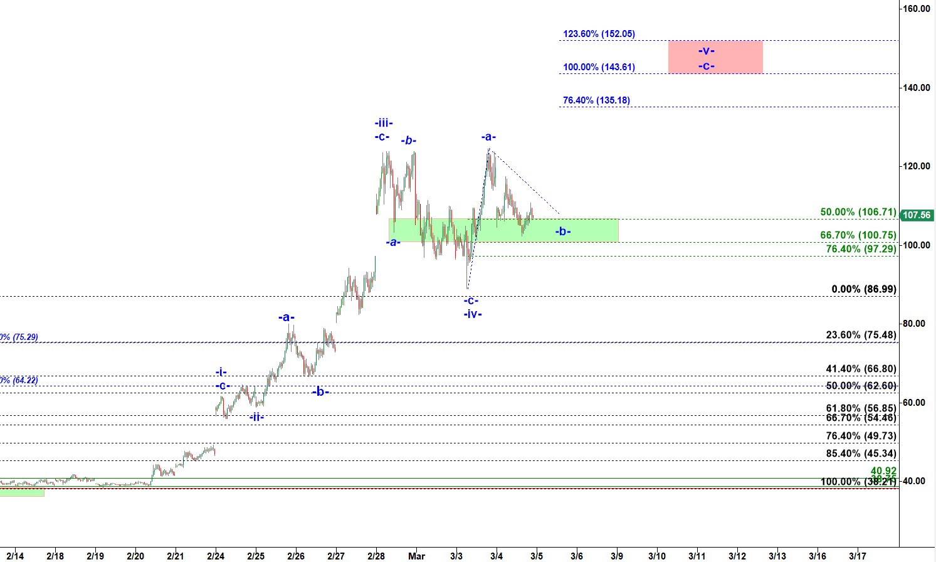Select the red -v- target zone box

click(x=715, y=58)
